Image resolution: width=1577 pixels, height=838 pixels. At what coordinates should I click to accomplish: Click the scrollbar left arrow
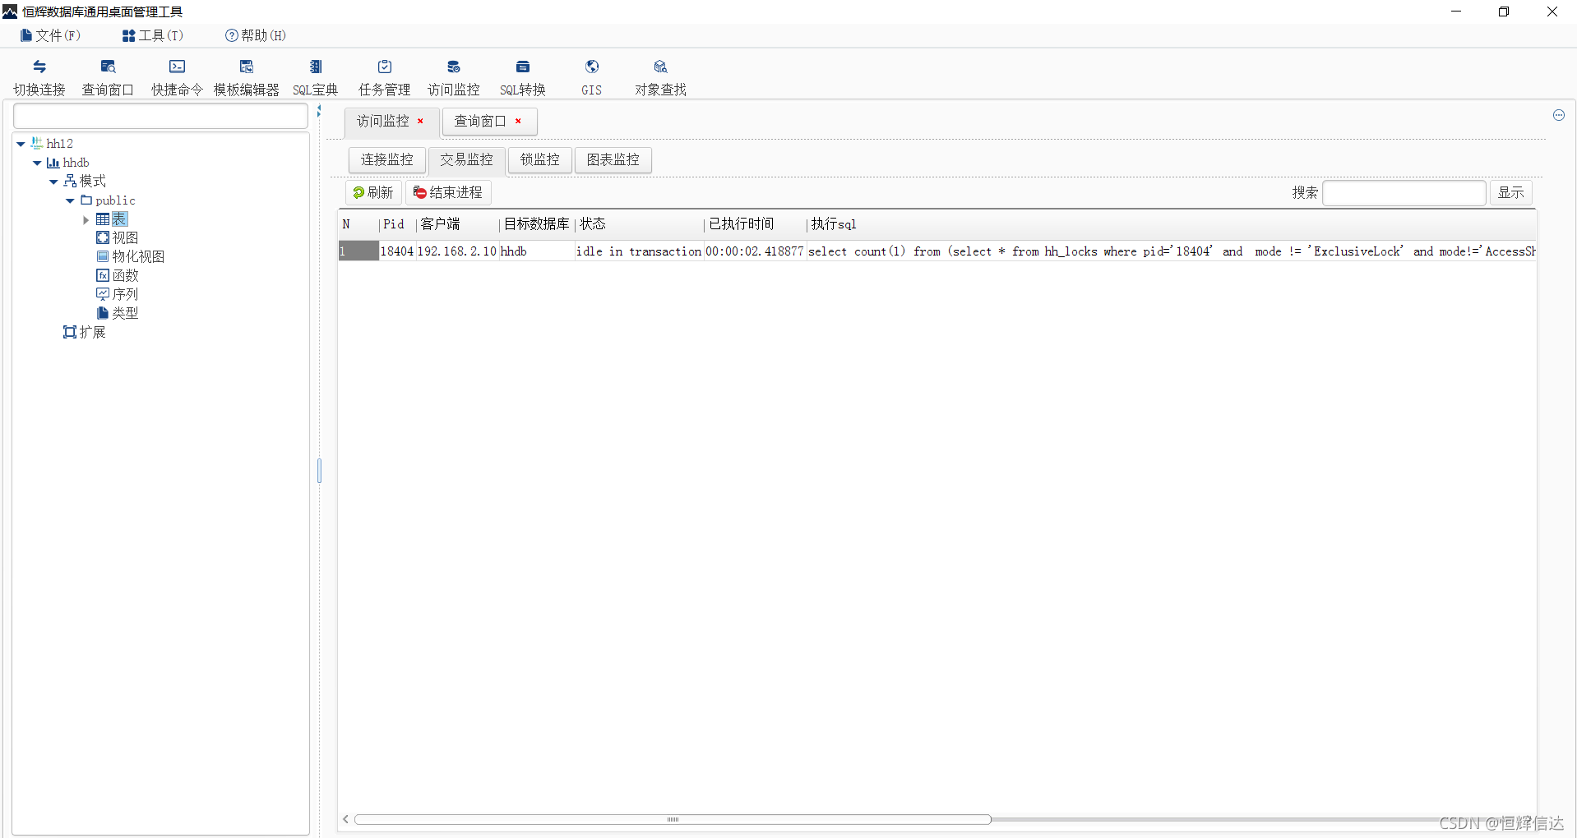[346, 819]
